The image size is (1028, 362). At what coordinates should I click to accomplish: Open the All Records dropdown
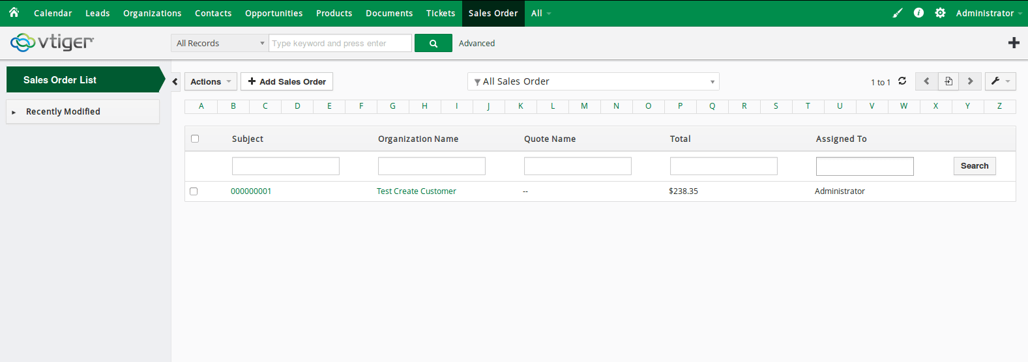coord(220,44)
